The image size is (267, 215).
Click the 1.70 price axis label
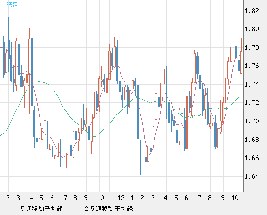point(252,121)
